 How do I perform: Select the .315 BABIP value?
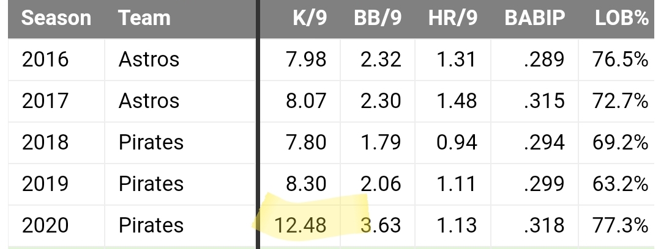click(x=543, y=101)
